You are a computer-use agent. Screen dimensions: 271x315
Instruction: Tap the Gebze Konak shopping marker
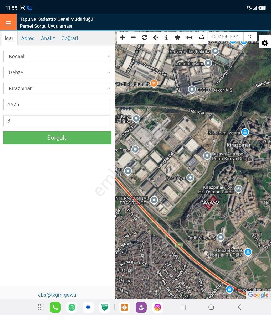(248, 252)
